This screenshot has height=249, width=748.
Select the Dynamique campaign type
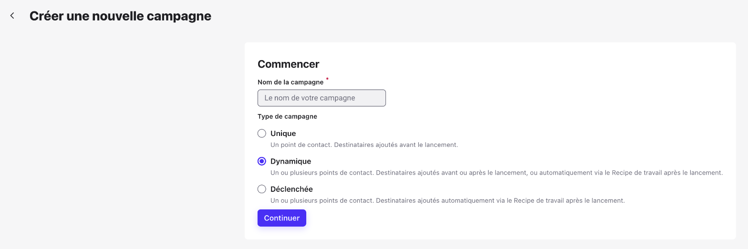261,161
